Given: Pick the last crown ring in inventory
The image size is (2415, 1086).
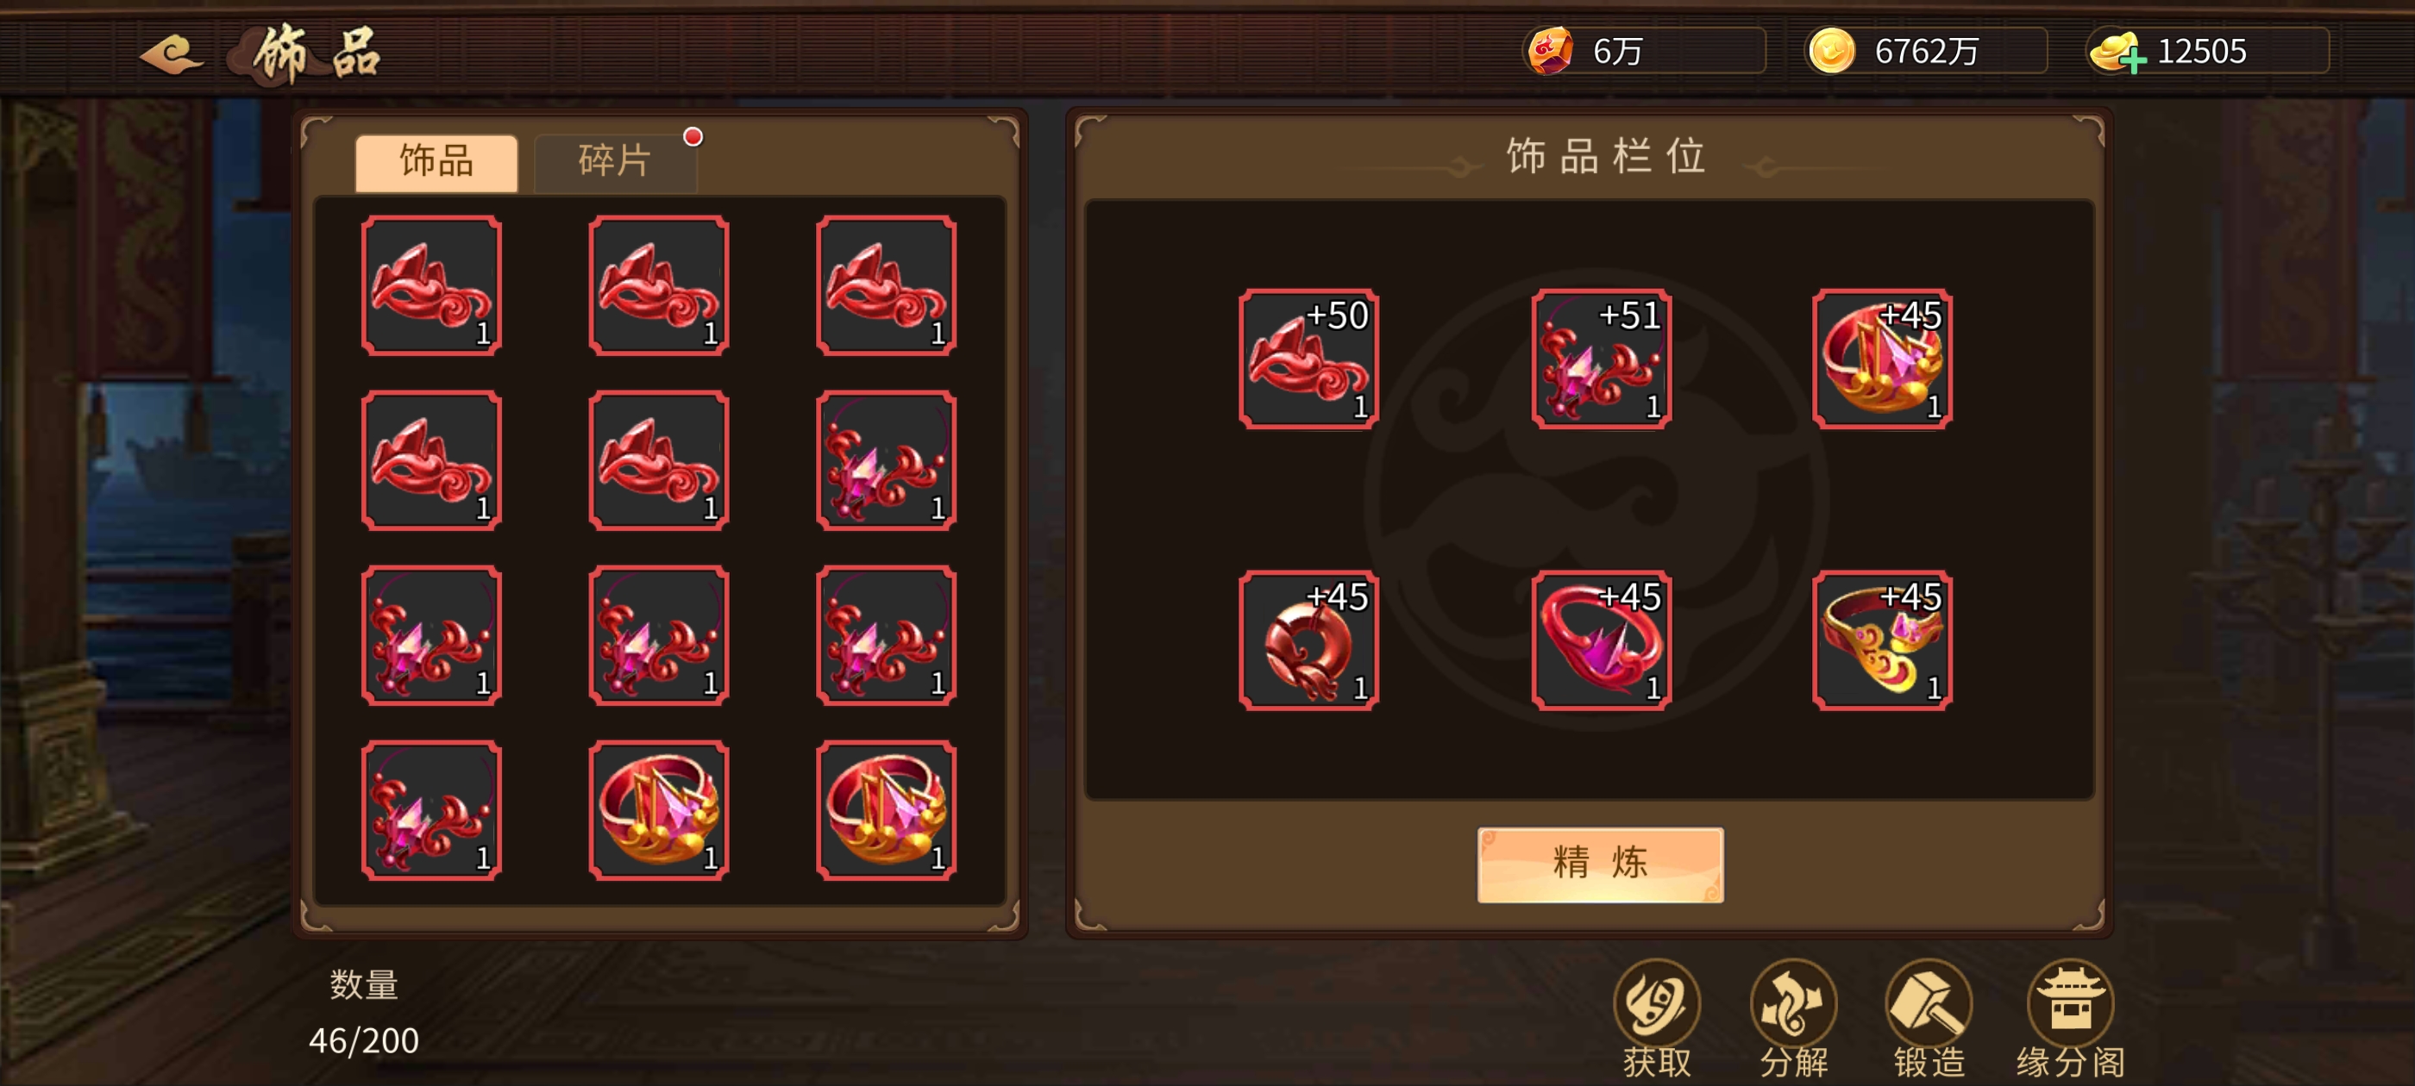Looking at the screenshot, I should (886, 810).
